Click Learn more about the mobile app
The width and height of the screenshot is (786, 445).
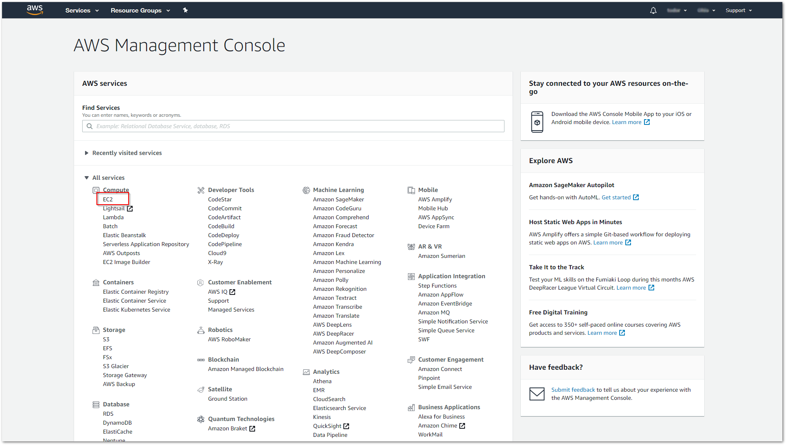pos(627,122)
